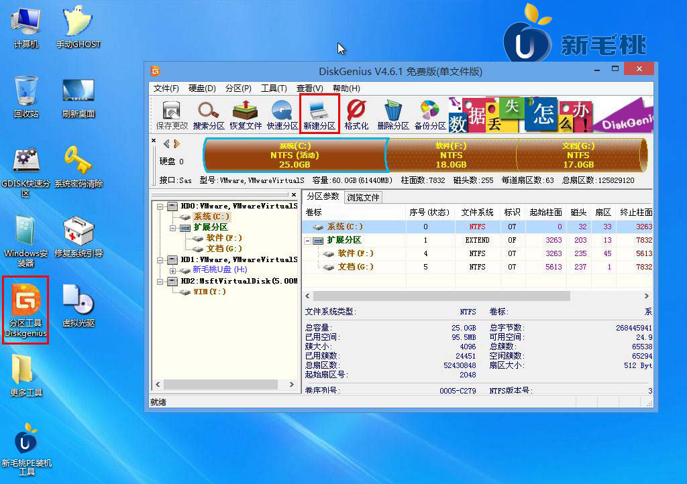Collapse HD2 MsftVirtualDisk tree node
Image resolution: width=687 pixels, height=484 pixels.
pyautogui.click(x=160, y=282)
